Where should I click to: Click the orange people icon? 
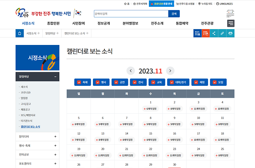[206, 33]
